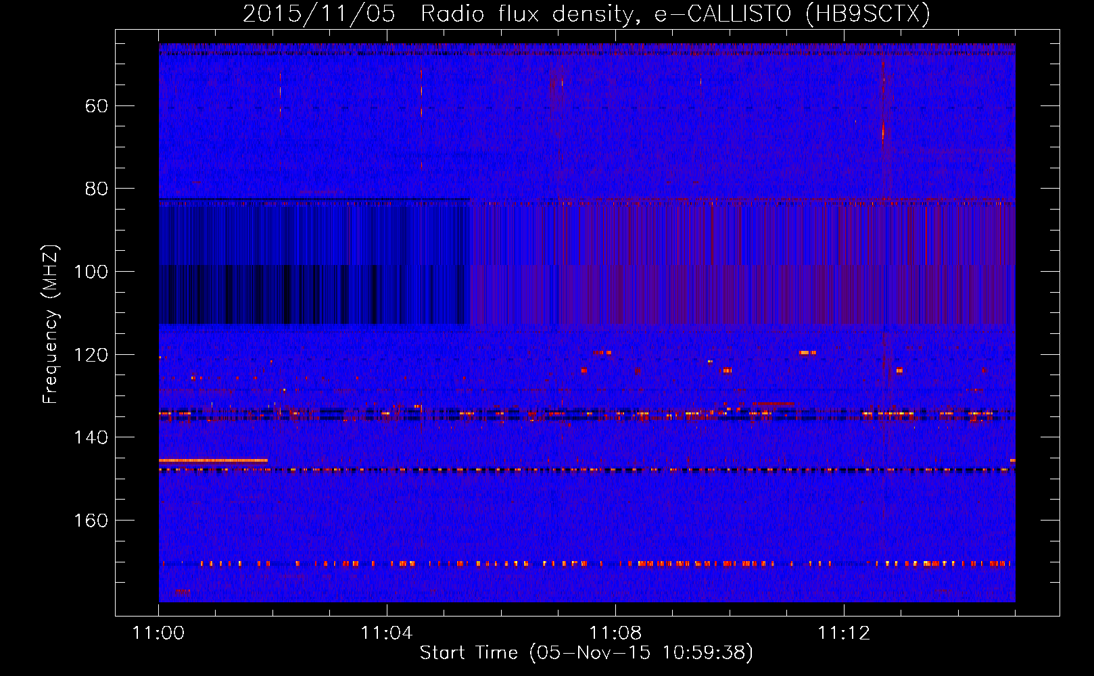Click the 11:04 time tick label

[387, 633]
